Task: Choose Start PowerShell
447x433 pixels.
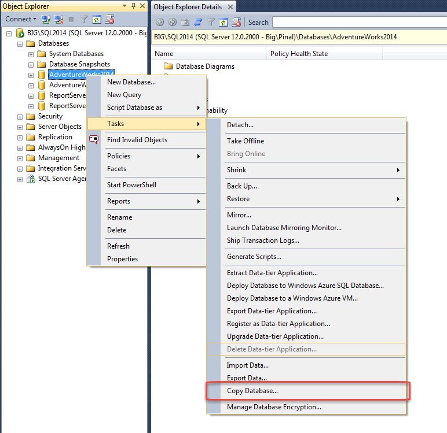Action: click(x=146, y=185)
